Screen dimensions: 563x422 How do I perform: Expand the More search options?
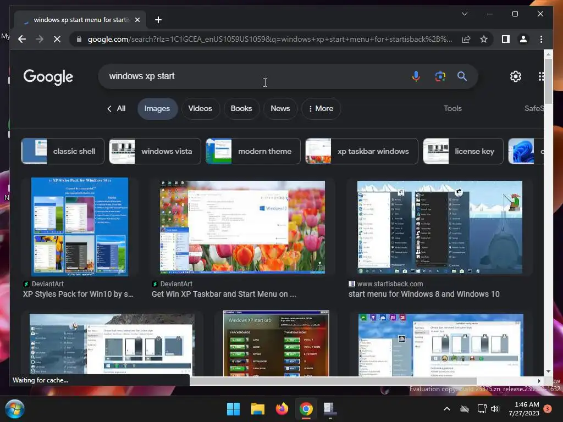tap(321, 108)
